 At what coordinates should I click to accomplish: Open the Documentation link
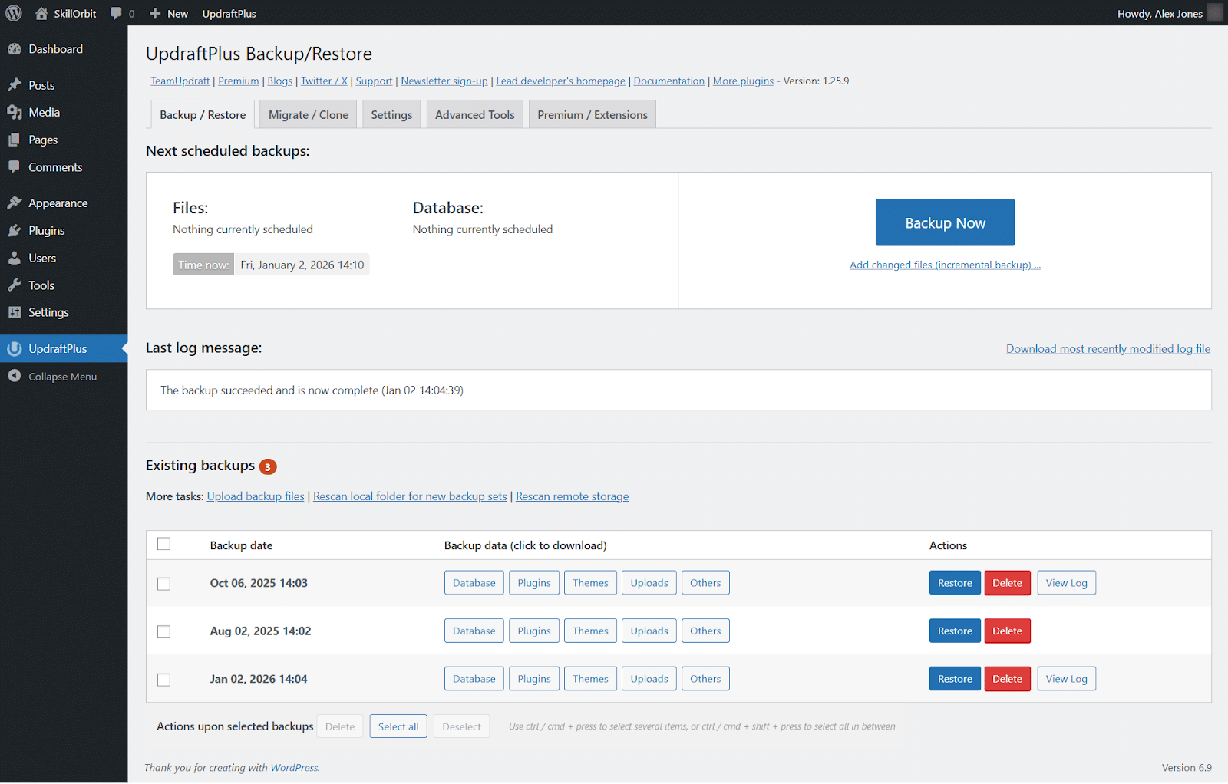668,81
